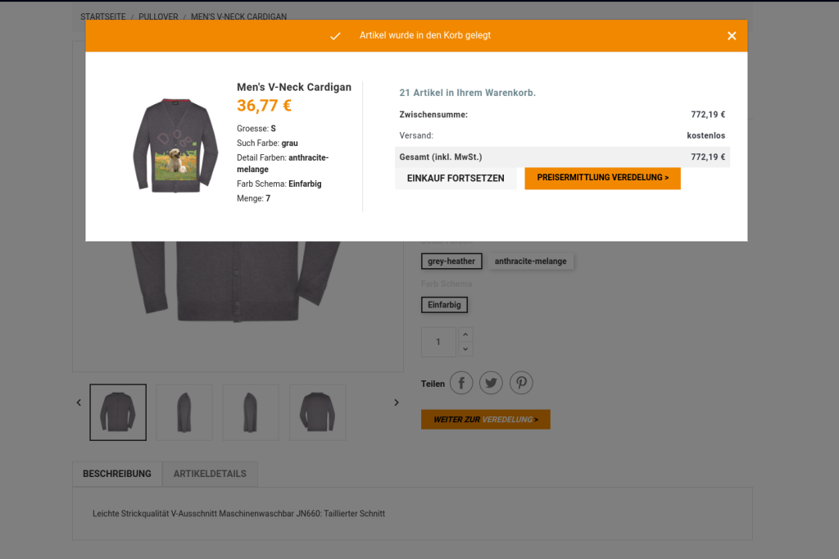Show previous product thumbnails arrow
Image resolution: width=839 pixels, height=559 pixels.
(79, 402)
